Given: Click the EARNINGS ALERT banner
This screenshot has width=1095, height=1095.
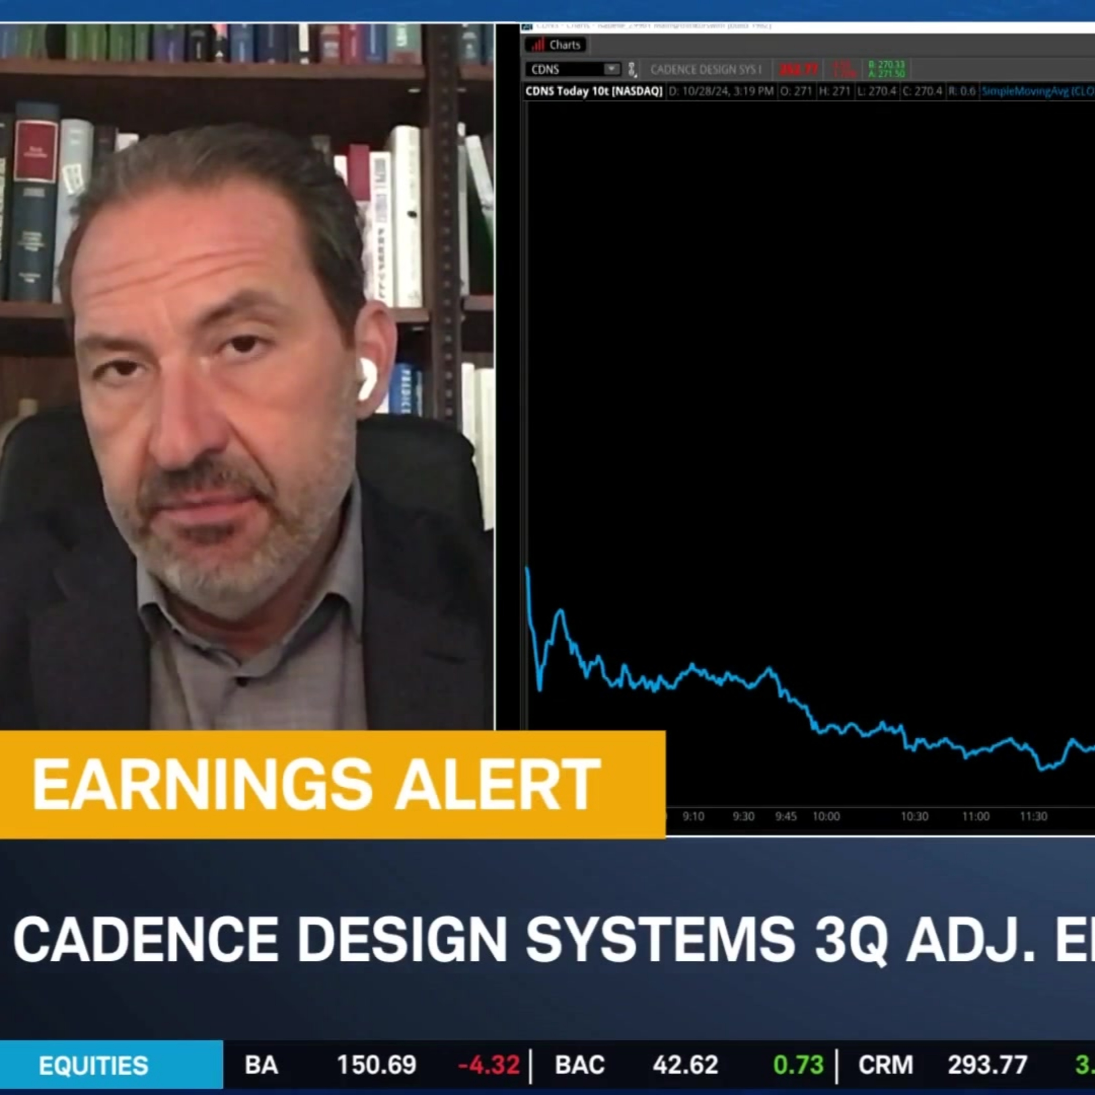Looking at the screenshot, I should (332, 785).
